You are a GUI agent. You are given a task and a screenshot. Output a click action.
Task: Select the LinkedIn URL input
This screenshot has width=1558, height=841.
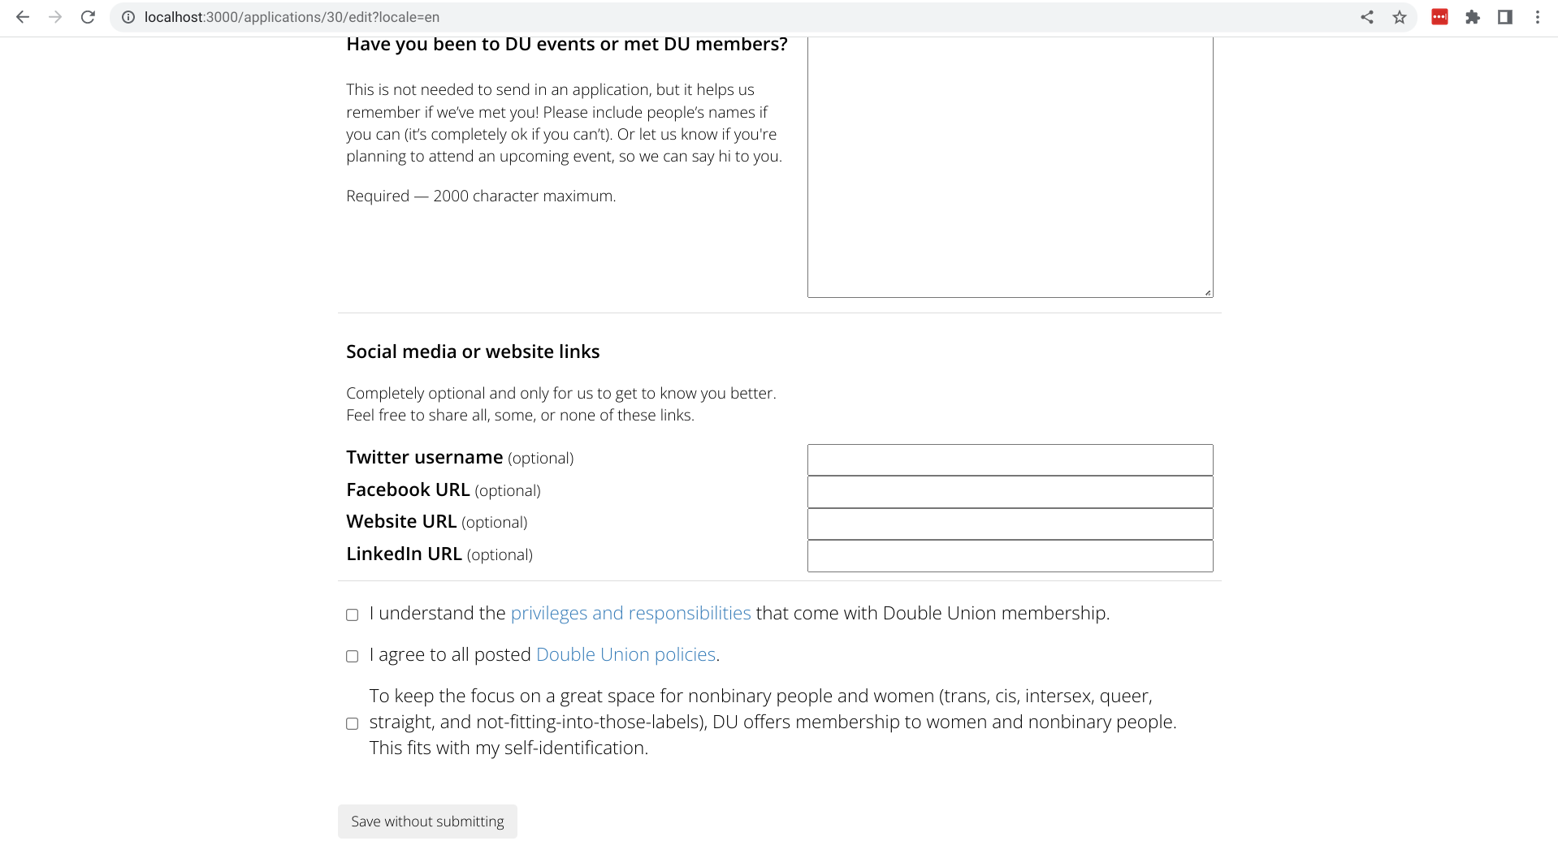pyautogui.click(x=1010, y=556)
